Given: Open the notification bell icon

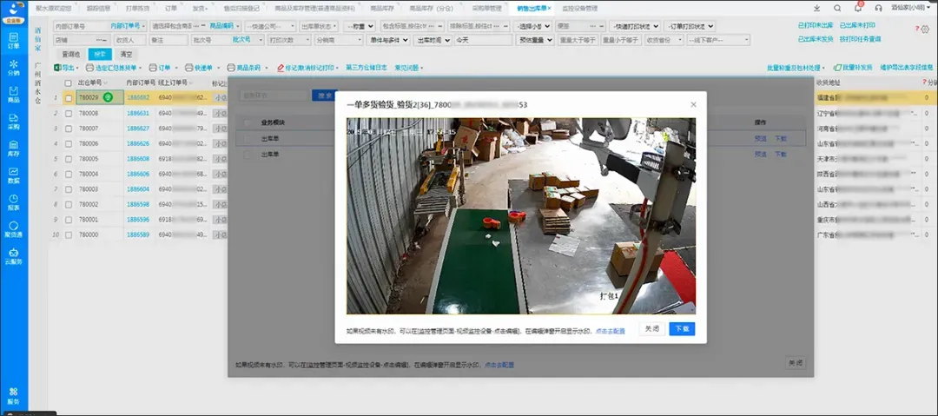Looking at the screenshot, I should [857, 8].
